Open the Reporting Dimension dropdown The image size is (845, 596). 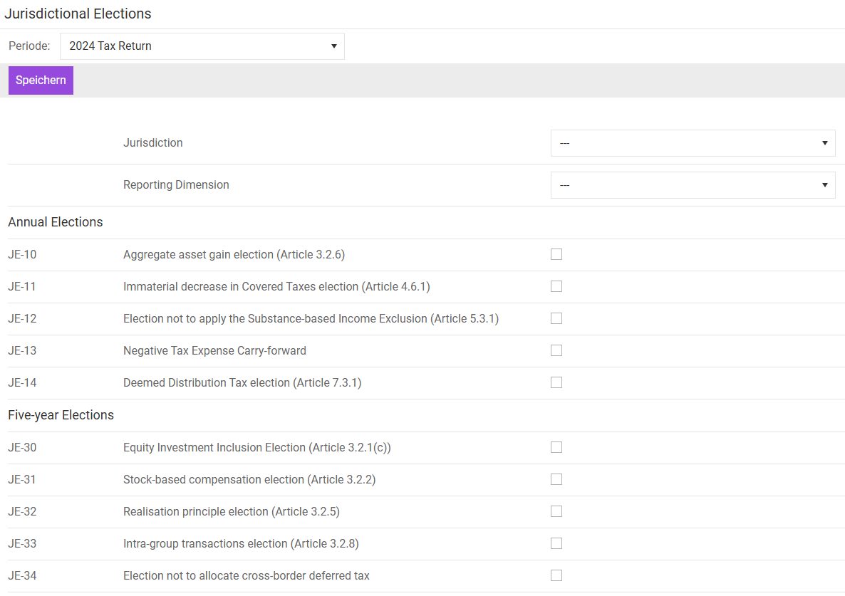coord(692,185)
